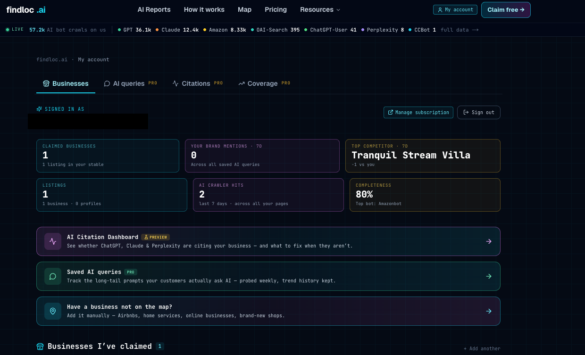
Task: Open the Pricing page
Action: coord(276,9)
